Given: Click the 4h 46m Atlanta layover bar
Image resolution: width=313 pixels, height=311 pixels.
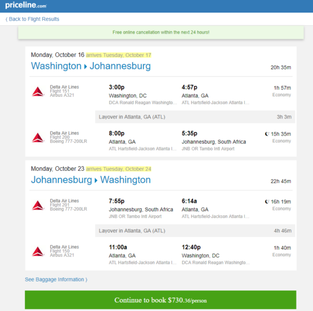Looking at the screenshot, I should (x=195, y=231).
